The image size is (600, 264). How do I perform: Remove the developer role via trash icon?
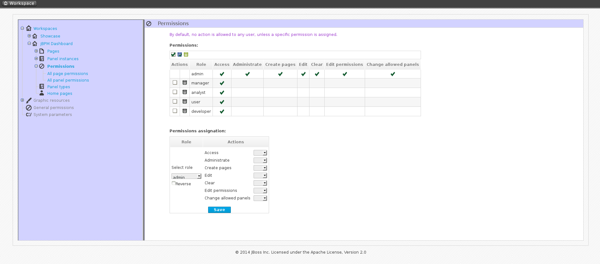[x=185, y=111]
